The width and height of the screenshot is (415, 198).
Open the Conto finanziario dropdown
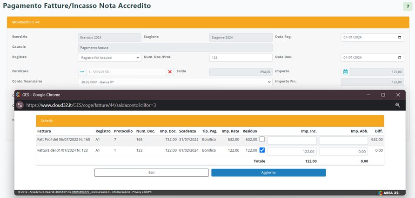[175, 82]
